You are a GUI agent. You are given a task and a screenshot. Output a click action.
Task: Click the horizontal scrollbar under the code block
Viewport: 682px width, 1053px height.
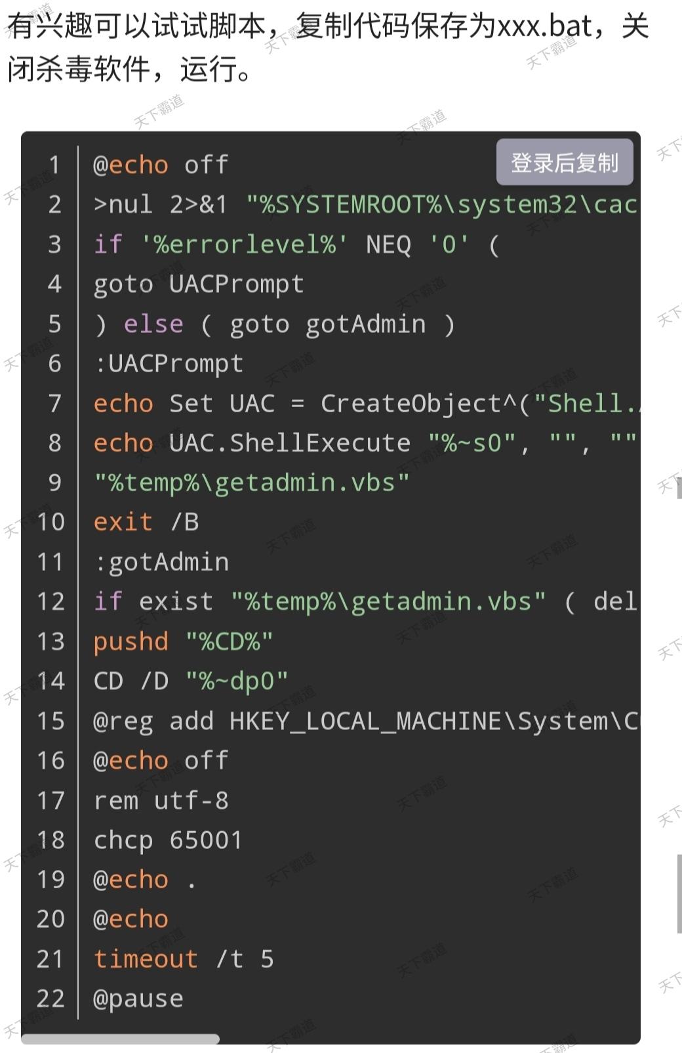tap(121, 1039)
